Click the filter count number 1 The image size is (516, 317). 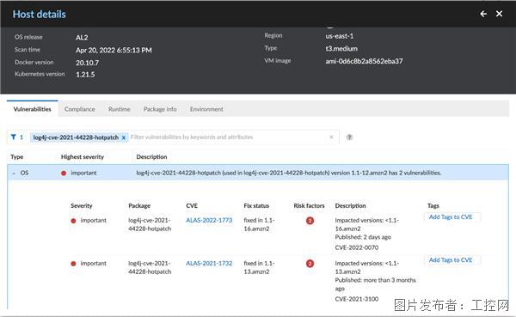21,137
